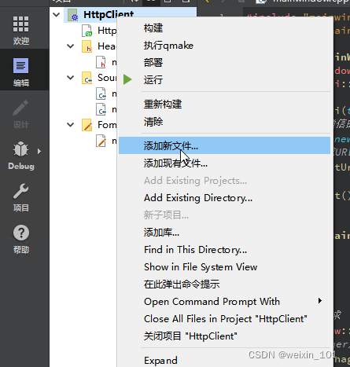Switch to Debug mode
Viewport: 350px width, 367px height.
pyautogui.click(x=21, y=156)
